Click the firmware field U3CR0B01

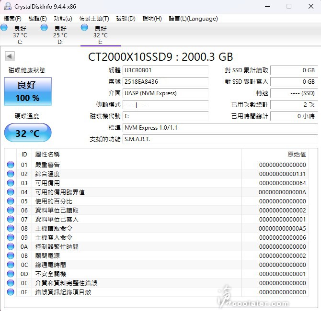pyautogui.click(x=165, y=70)
